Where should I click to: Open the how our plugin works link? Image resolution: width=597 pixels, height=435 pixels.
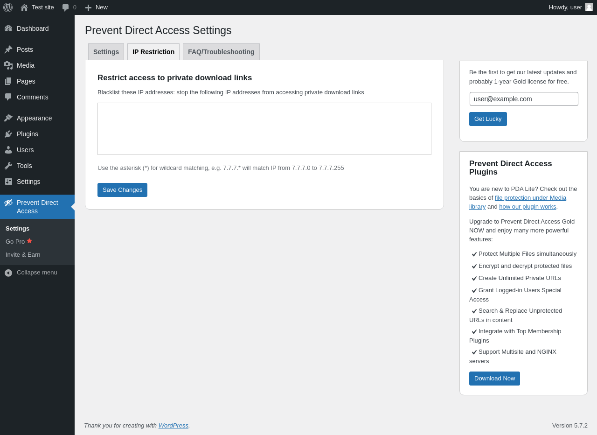click(x=528, y=207)
